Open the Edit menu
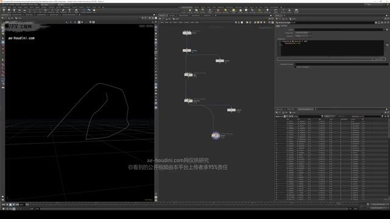390x219 pixels. (x=7, y=4)
